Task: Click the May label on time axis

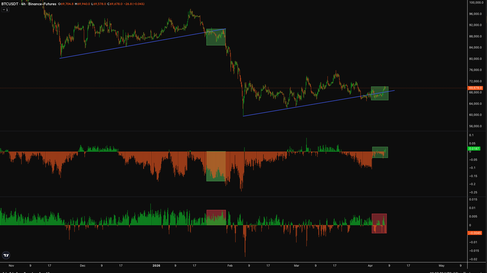Action: (442, 266)
